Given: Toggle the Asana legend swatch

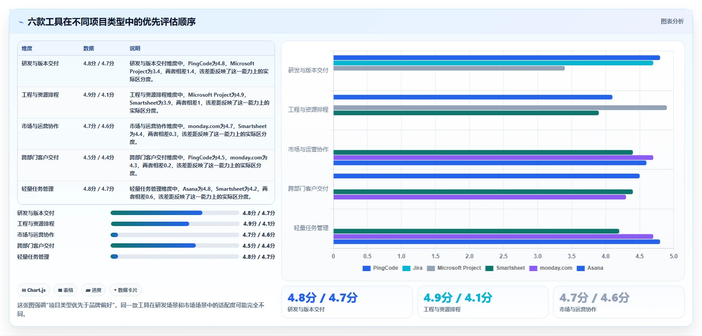Looking at the screenshot, I should tap(581, 268).
